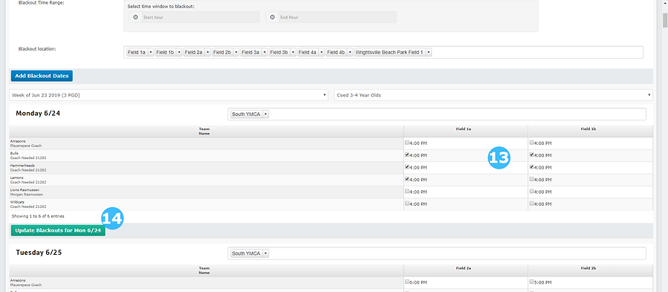This screenshot has height=292, width=668.
Task: Focus the End Hour input field
Action: 337,18
